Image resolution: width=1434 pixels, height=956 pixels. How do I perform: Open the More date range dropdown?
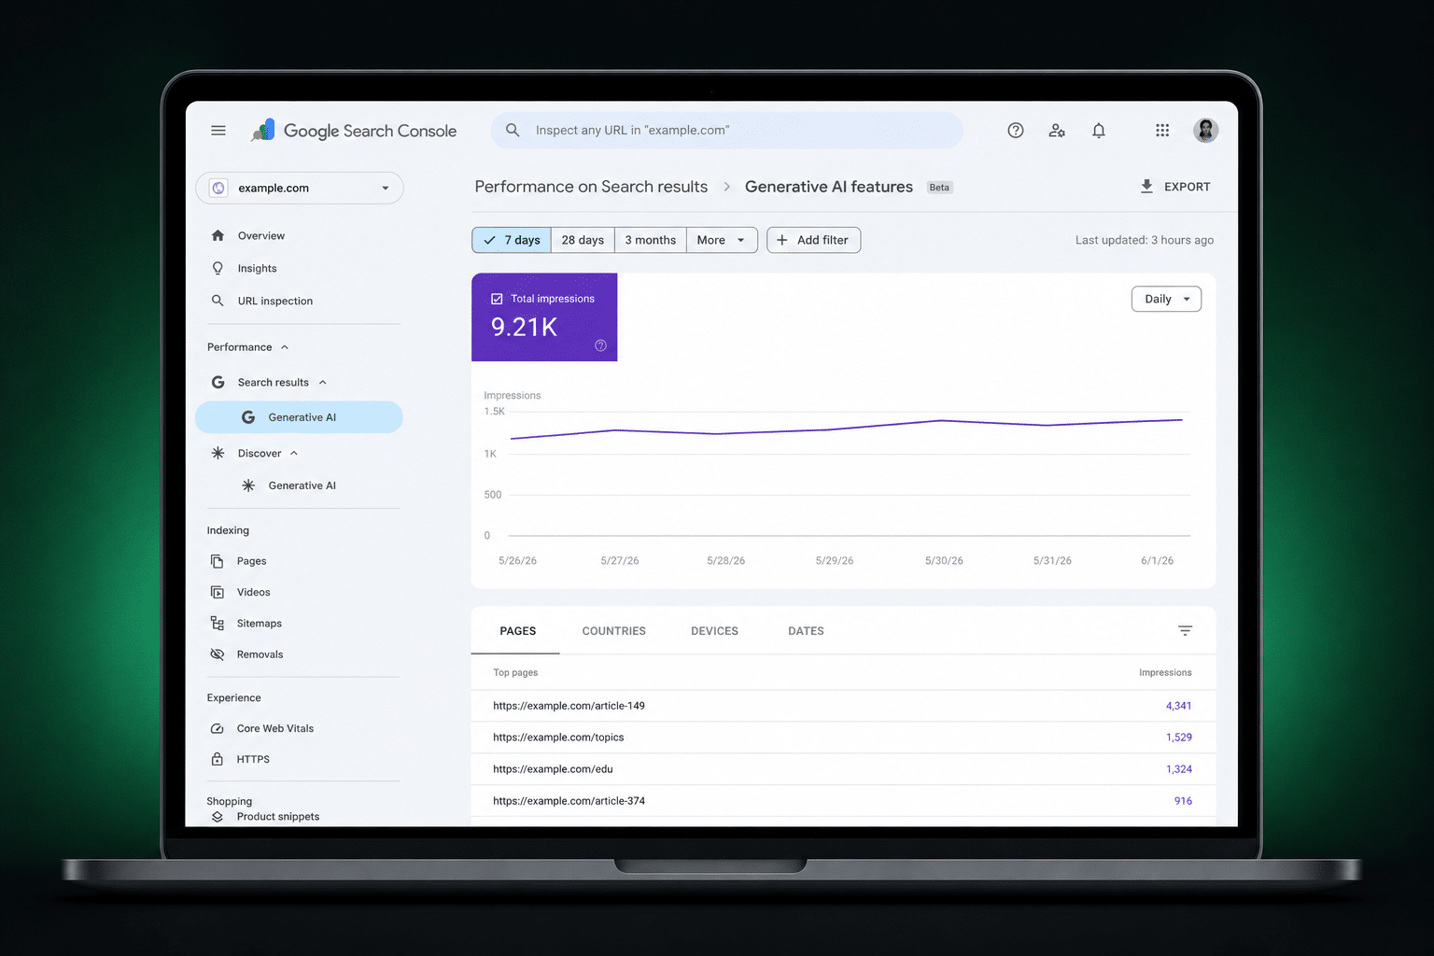722,240
